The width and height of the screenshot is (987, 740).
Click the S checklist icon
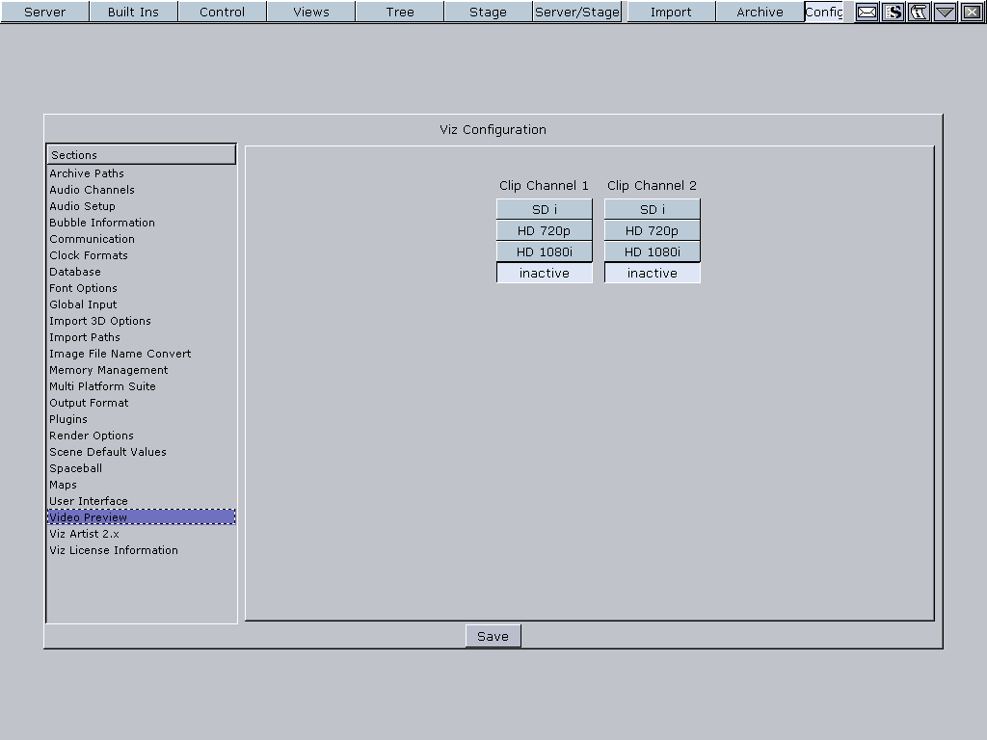pyautogui.click(x=894, y=13)
